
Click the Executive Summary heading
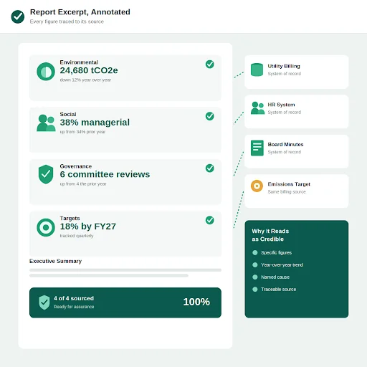[55, 261]
